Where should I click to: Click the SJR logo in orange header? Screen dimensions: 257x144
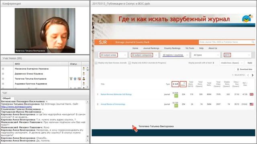pos(103,42)
